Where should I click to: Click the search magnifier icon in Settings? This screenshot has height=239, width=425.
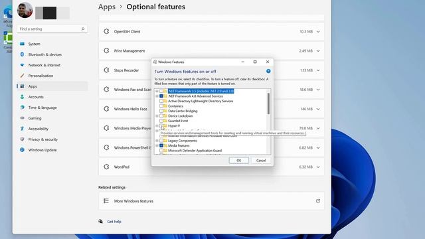pos(83,29)
